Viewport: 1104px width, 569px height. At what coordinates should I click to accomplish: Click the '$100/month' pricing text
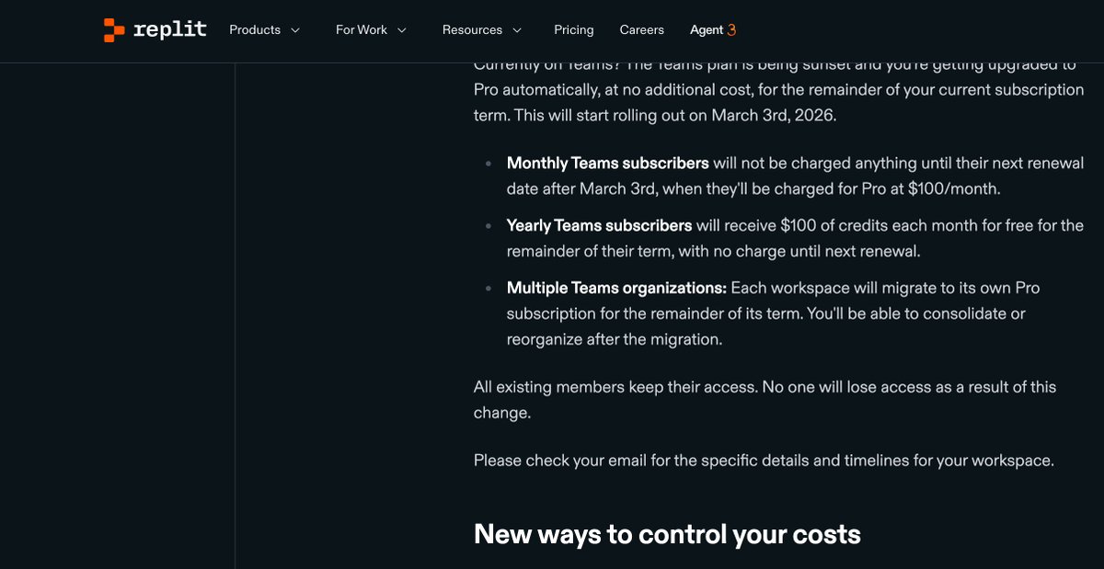coord(954,188)
